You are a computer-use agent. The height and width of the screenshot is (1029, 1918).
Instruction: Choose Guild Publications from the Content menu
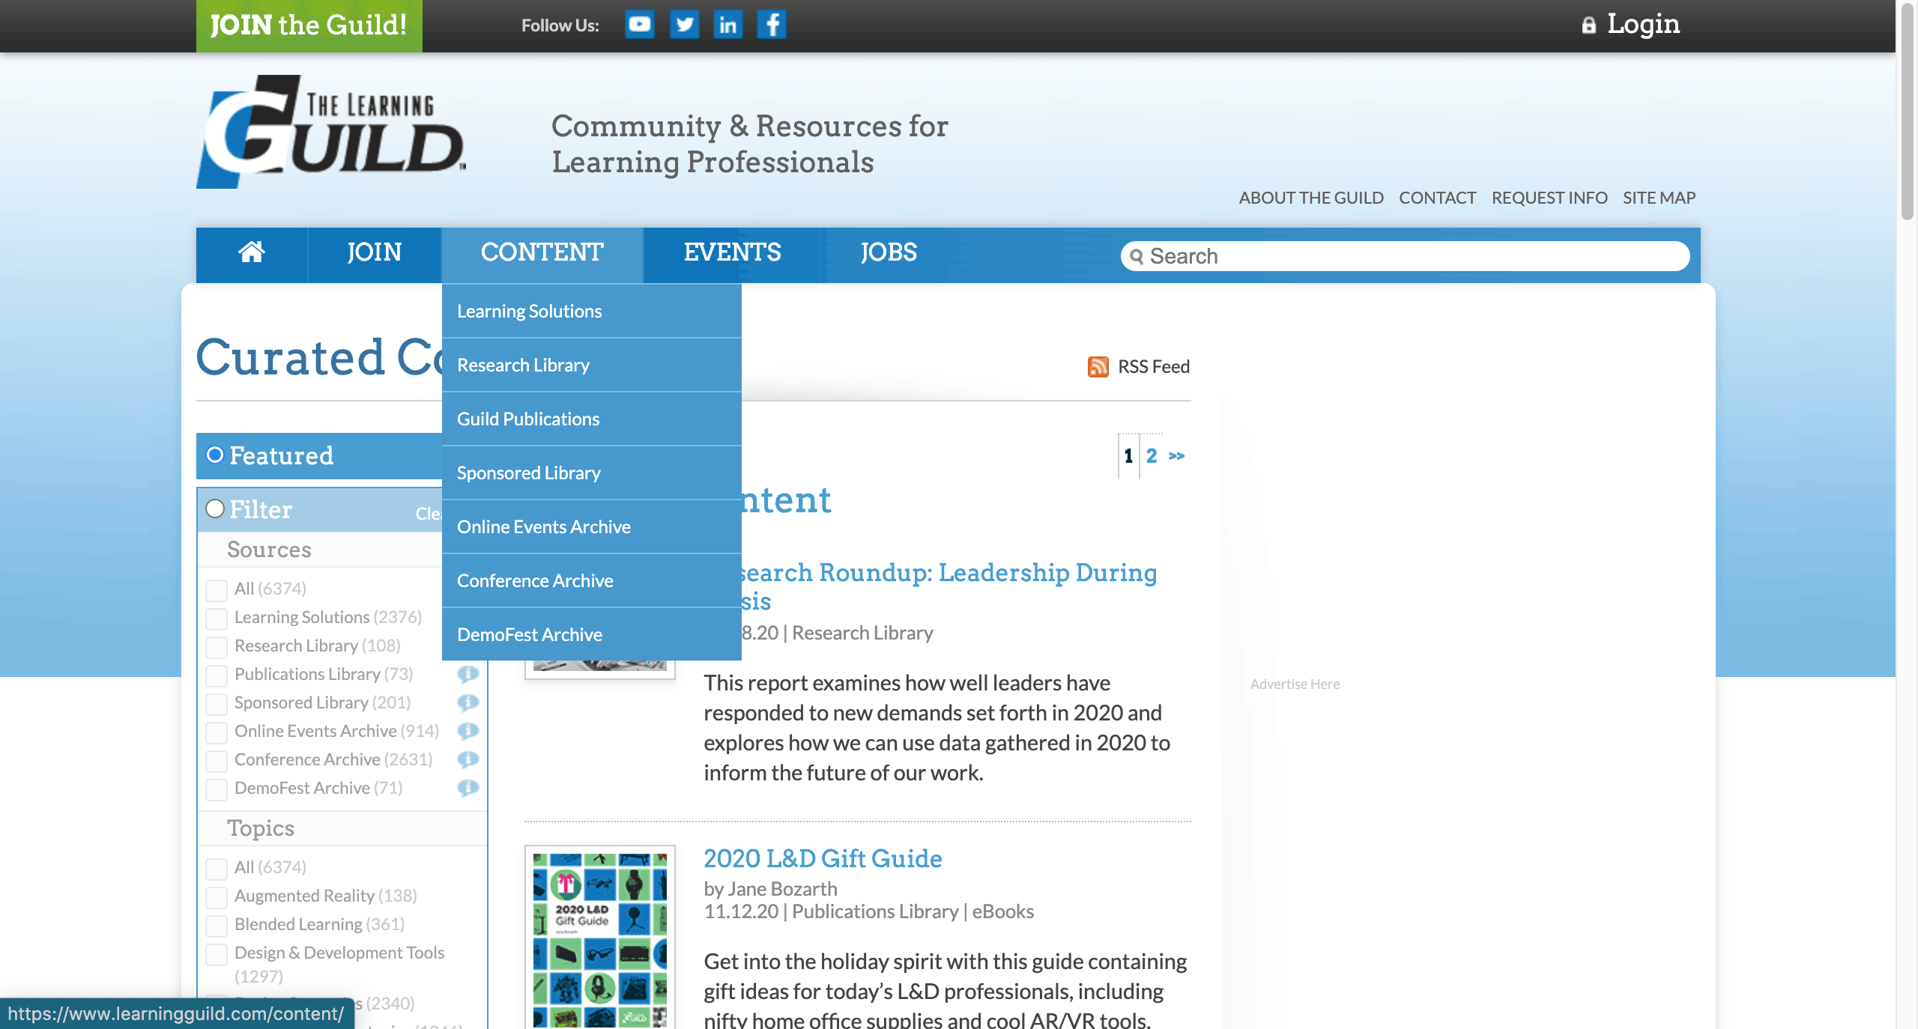(x=528, y=419)
